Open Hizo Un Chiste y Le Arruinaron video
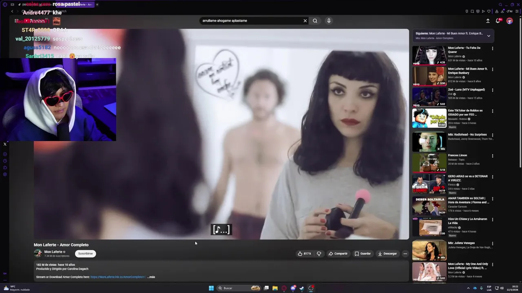 pyautogui.click(x=467, y=221)
